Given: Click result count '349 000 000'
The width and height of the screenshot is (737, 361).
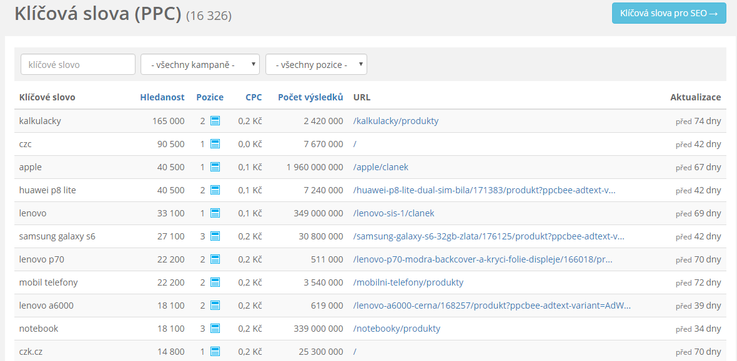Looking at the screenshot, I should coord(318,213).
